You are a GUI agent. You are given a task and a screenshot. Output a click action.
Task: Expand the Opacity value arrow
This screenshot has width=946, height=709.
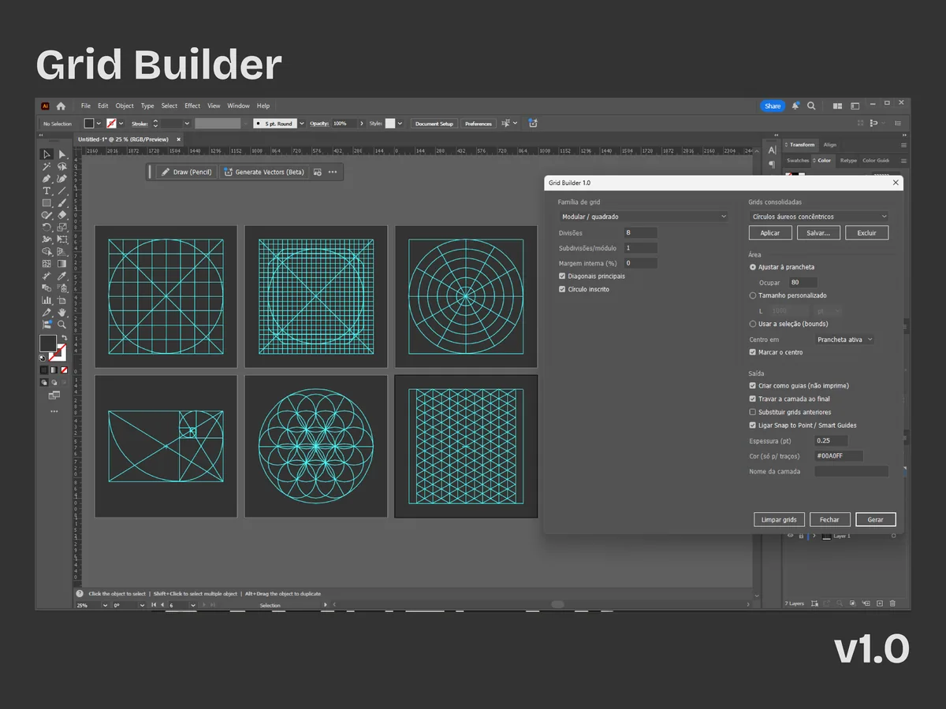click(x=362, y=124)
